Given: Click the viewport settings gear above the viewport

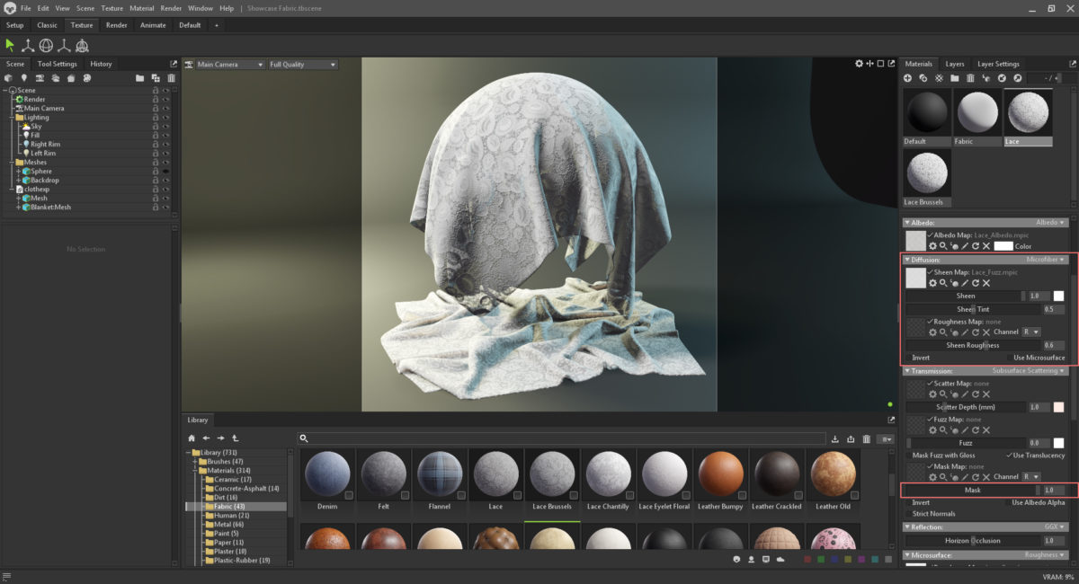Looking at the screenshot, I should coord(859,64).
